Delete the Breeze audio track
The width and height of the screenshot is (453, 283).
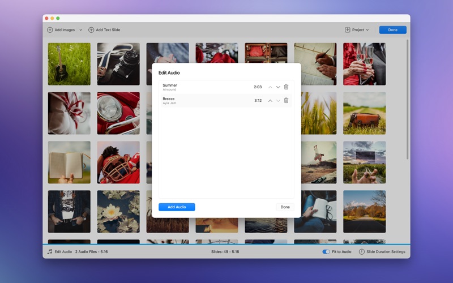click(x=286, y=100)
